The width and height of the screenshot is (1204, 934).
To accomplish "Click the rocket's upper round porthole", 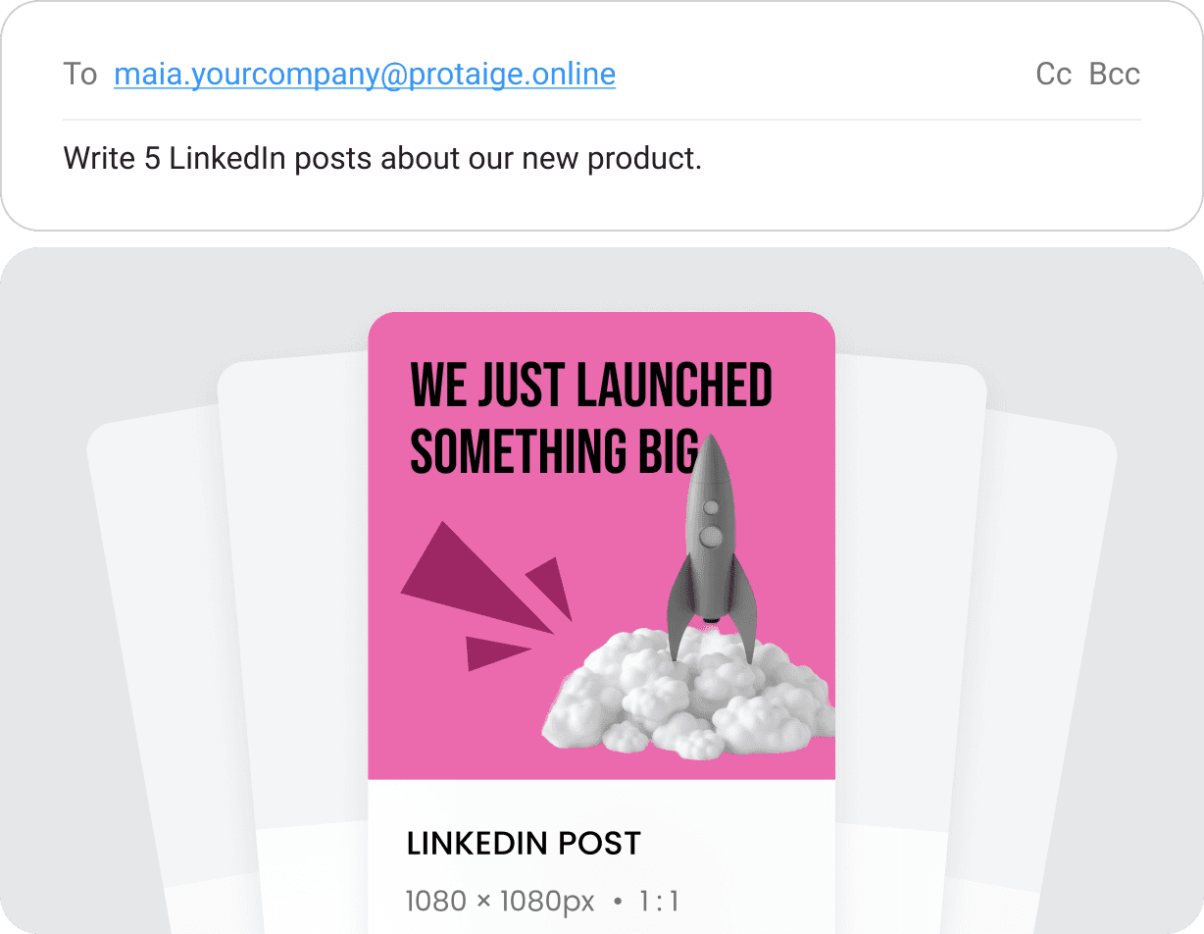I will click(x=712, y=507).
